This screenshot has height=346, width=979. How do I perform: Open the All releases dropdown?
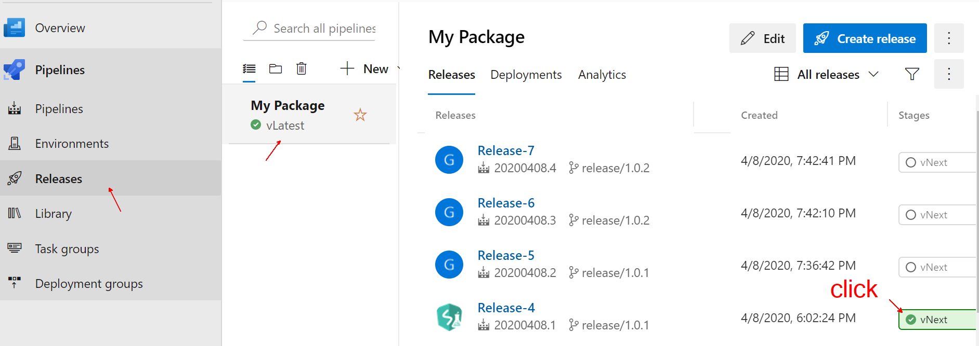[827, 74]
